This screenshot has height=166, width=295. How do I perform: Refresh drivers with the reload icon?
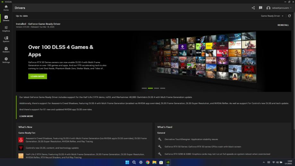point(290,16)
